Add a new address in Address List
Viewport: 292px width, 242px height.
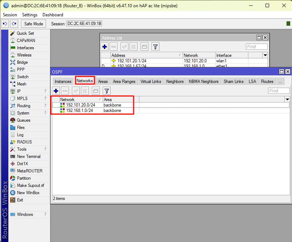[x=105, y=47]
